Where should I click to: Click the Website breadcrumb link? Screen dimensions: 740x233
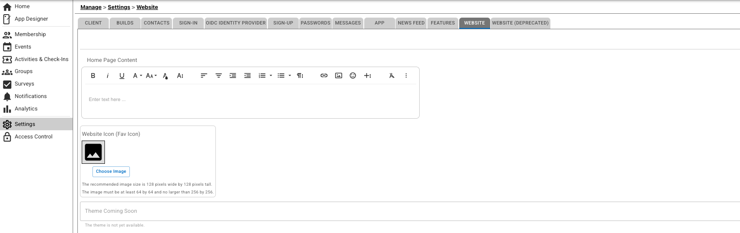(x=147, y=7)
